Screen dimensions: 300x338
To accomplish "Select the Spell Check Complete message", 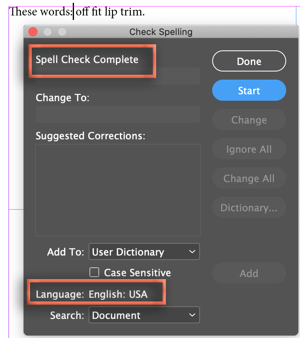I will point(87,59).
